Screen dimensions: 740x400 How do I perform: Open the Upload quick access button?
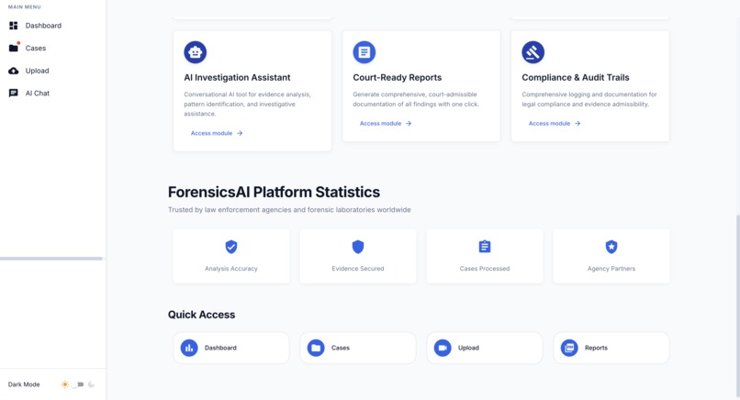tap(485, 348)
